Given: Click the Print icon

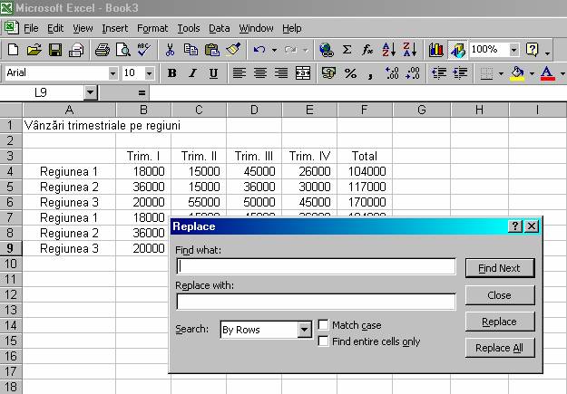Looking at the screenshot, I should (x=103, y=50).
